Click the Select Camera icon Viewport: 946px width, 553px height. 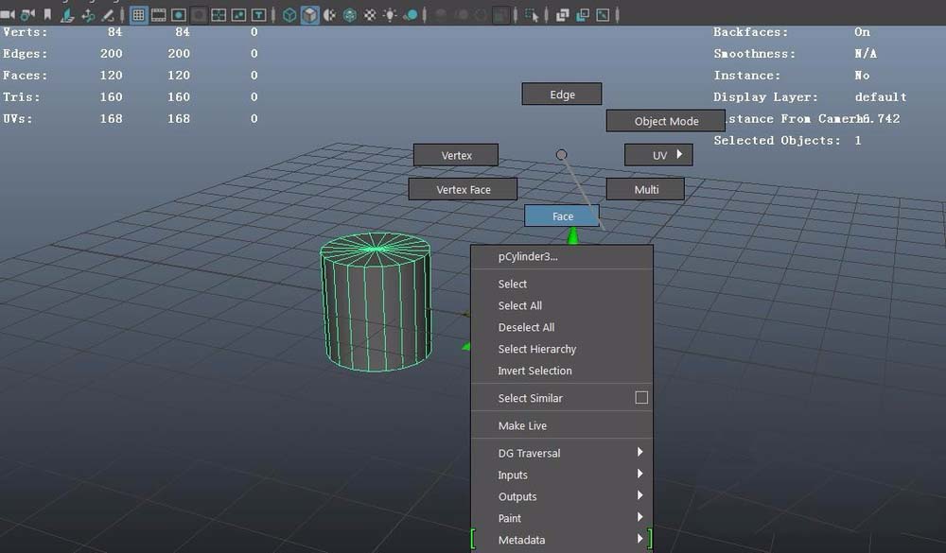pos(8,15)
